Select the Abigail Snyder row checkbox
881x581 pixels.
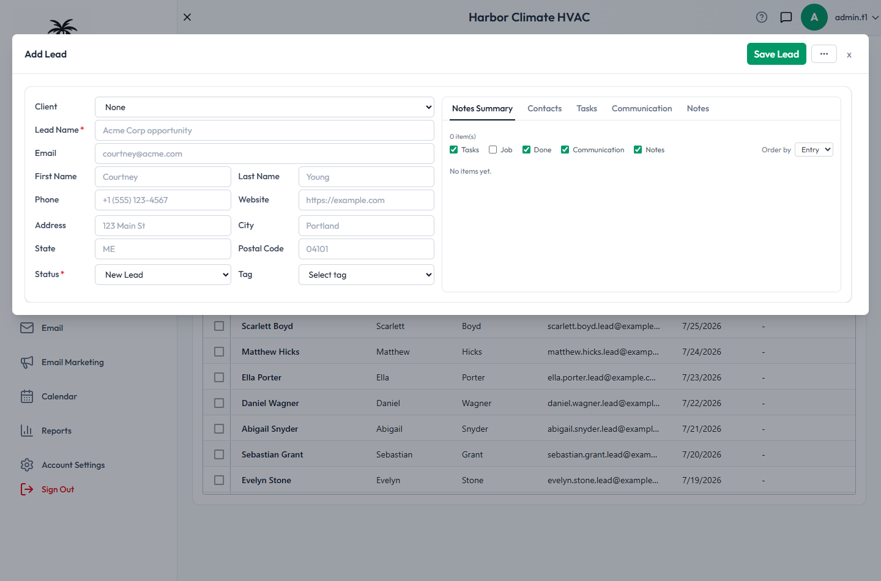(x=219, y=429)
